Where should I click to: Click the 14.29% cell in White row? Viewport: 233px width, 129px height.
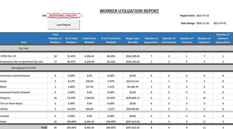coord(71,109)
